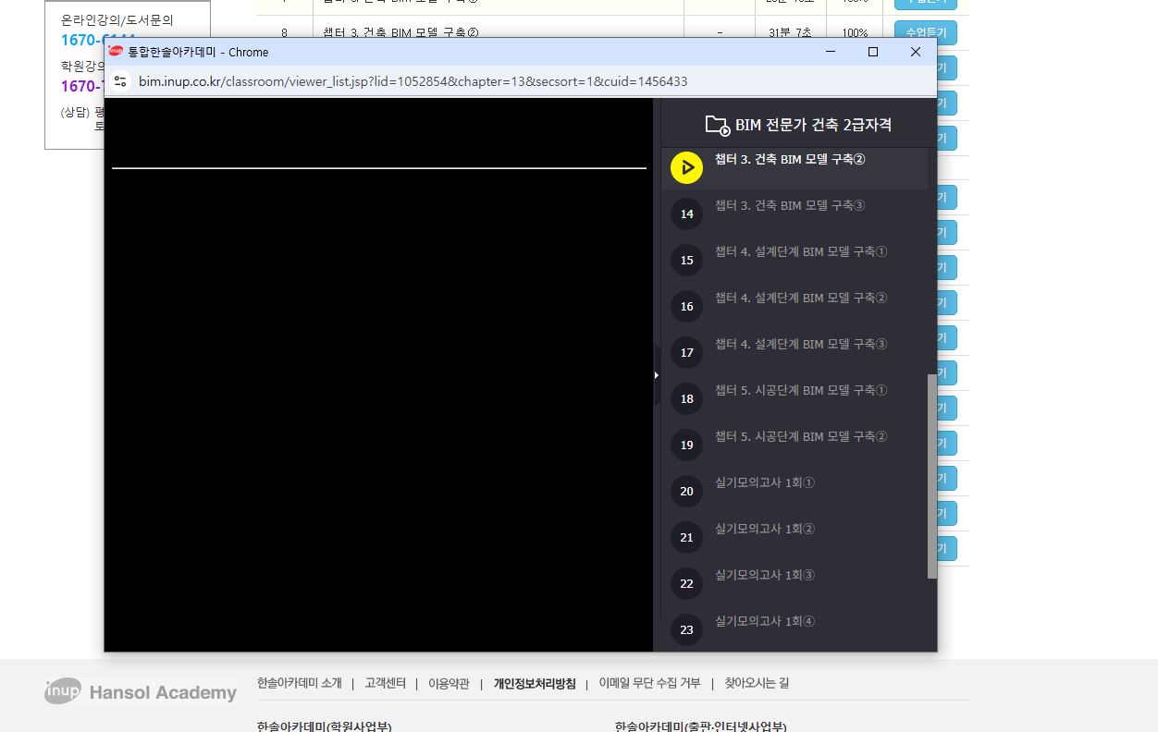
Task: Open 실기모의고사 1회② lesson
Action: (x=765, y=529)
